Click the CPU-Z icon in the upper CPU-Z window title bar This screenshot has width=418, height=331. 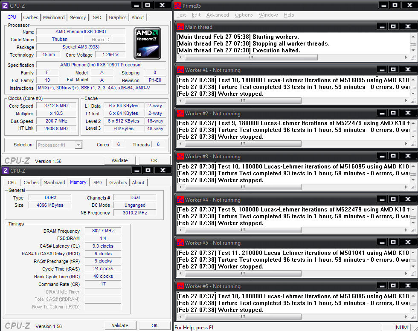tap(5, 5)
